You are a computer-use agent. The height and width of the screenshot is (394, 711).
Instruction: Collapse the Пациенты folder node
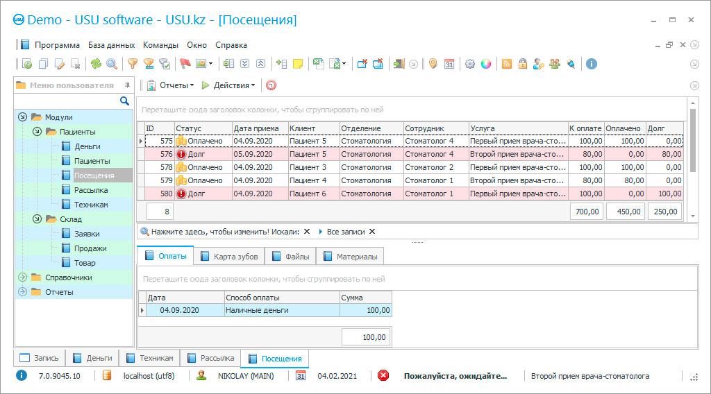coord(37,131)
